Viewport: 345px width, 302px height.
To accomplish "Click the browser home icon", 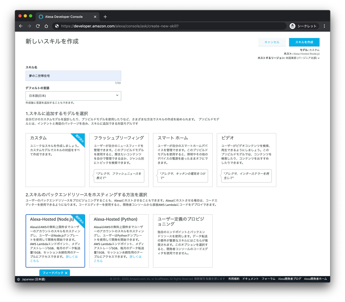I will 46,26.
